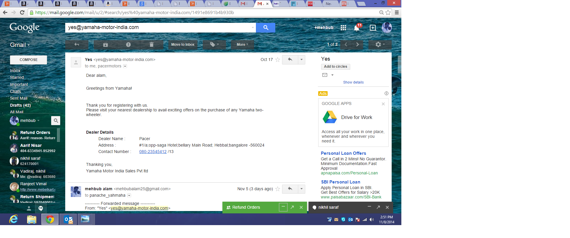Open more options for Nov 5 message
This screenshot has width=570, height=238.
301,189
